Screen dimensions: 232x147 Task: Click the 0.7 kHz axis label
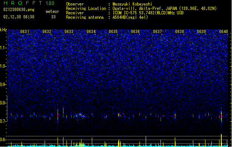(3, 121)
